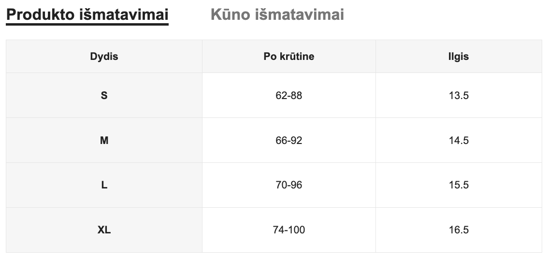
Task: Select the 15.5 length cell
Action: (458, 185)
